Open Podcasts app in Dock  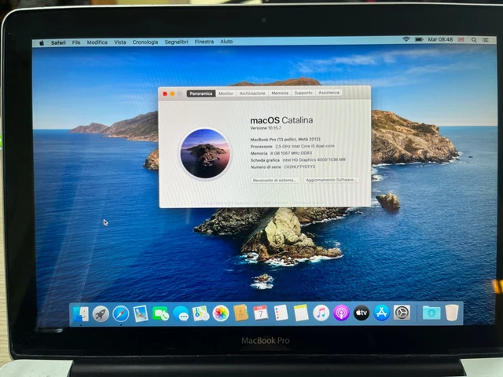pos(341,313)
